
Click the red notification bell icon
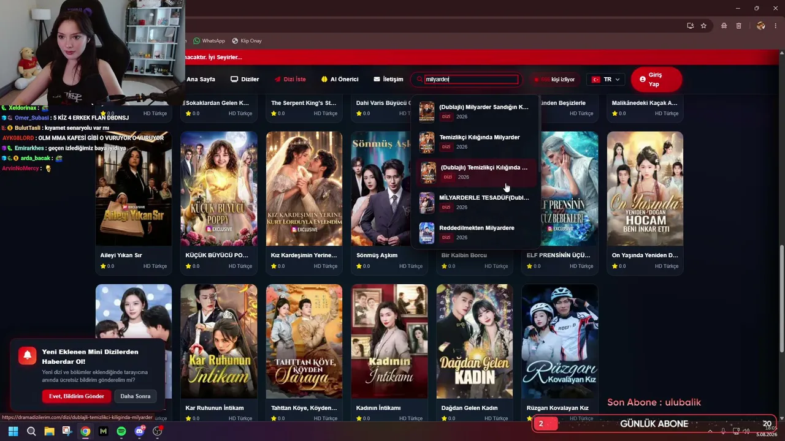coord(28,356)
